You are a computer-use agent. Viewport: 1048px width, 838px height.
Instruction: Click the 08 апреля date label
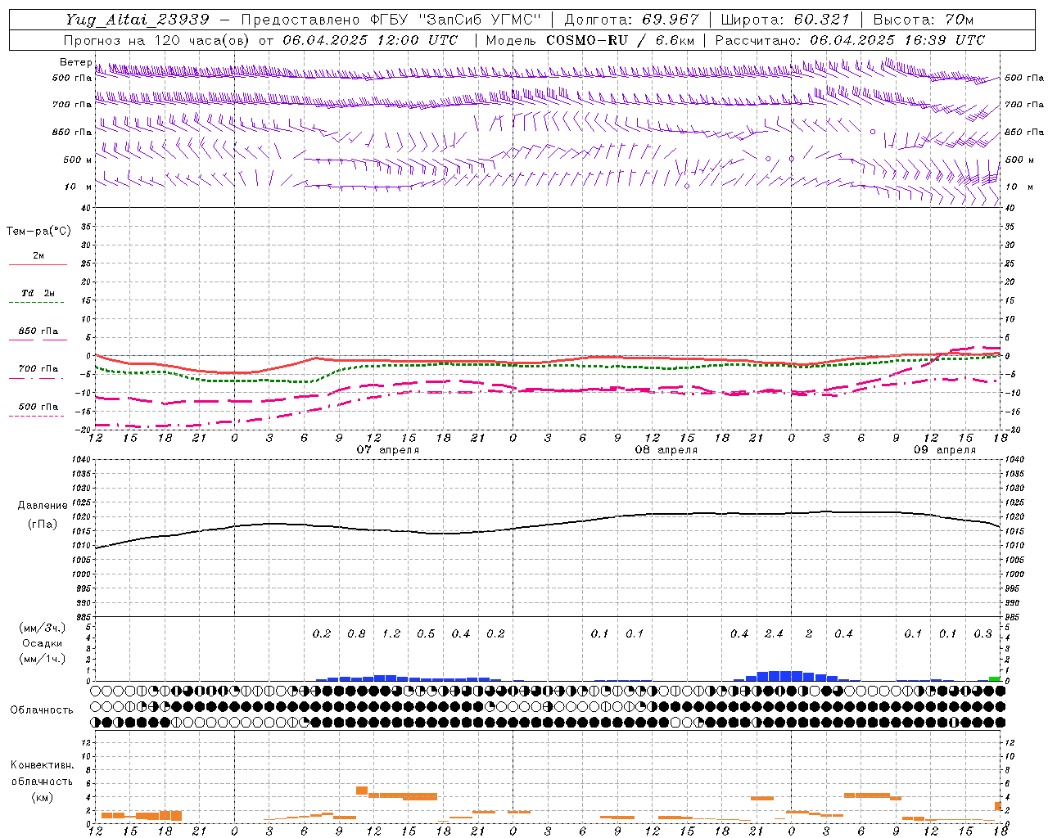coord(666,450)
